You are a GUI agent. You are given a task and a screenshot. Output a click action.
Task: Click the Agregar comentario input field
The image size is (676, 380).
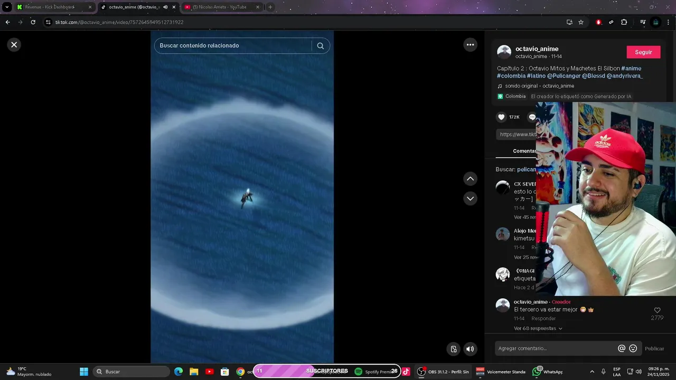[x=556, y=348]
